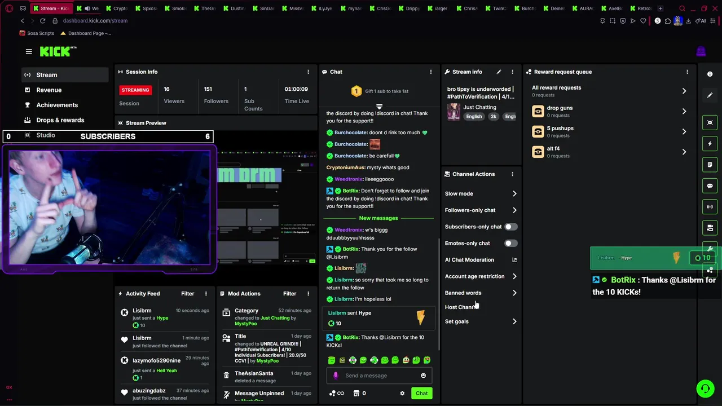Open emoji picker in chat input
Screen dimensions: 722x406
(x=423, y=376)
